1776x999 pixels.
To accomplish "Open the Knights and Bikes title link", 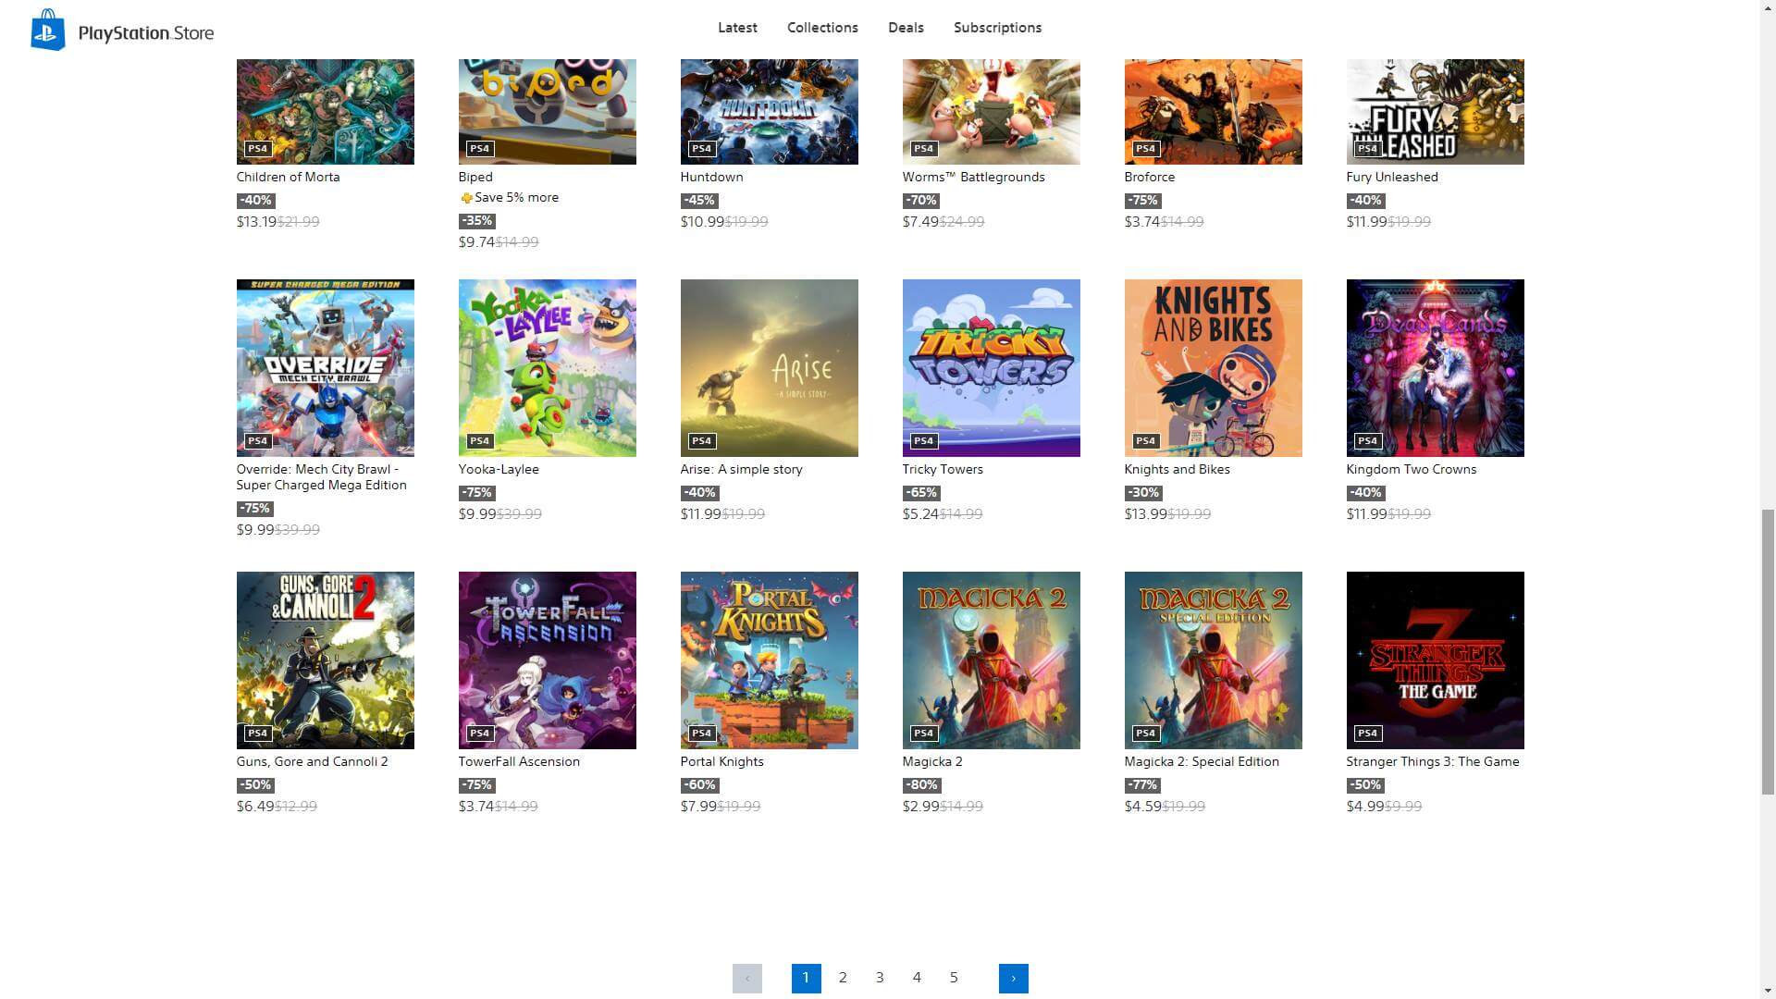I will [x=1177, y=469].
